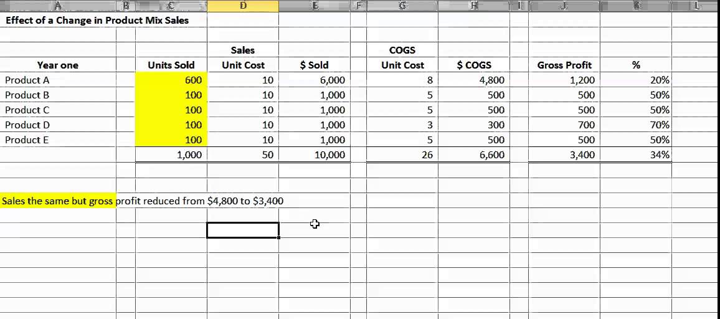
Task: Select total $ Sold 10,000
Action: tap(315, 155)
